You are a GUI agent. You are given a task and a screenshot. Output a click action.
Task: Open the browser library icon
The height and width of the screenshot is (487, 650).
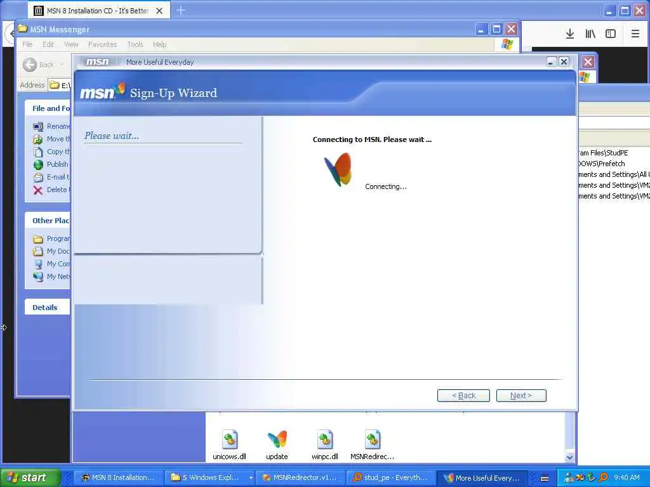click(x=590, y=34)
